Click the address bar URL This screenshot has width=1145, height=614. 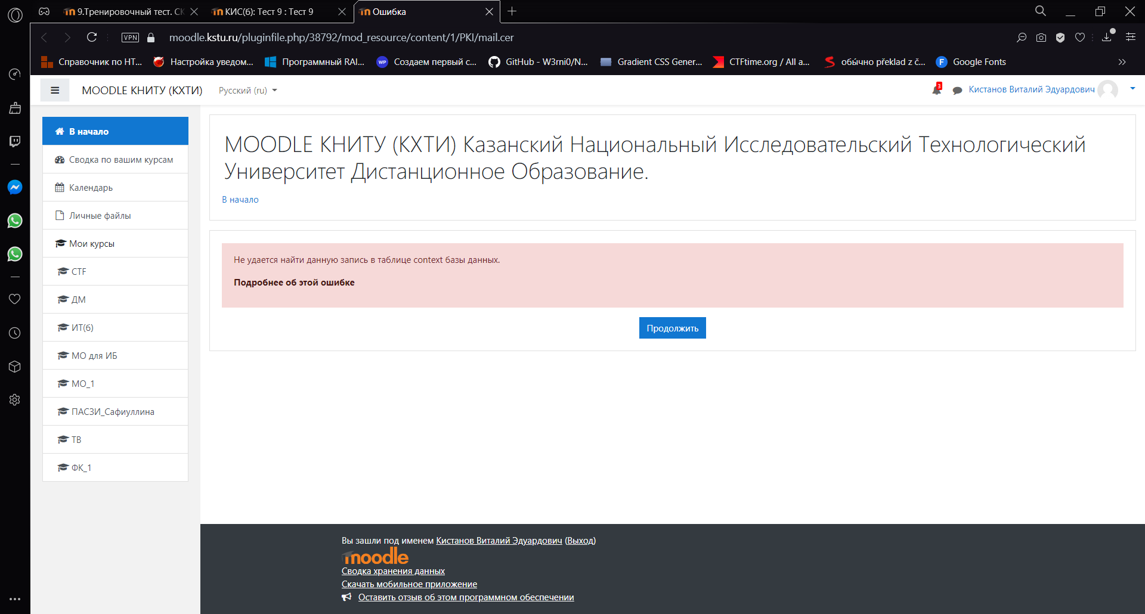tap(341, 38)
